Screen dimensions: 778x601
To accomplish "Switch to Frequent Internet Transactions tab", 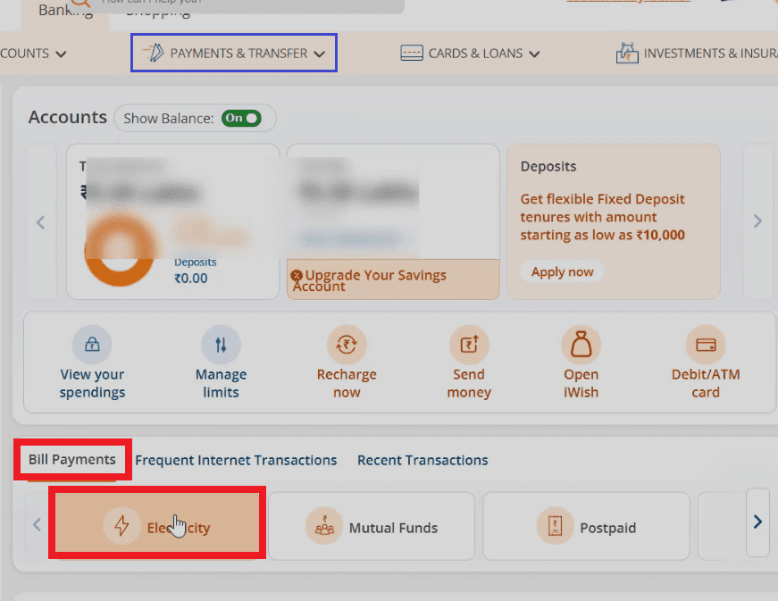I will [x=236, y=460].
